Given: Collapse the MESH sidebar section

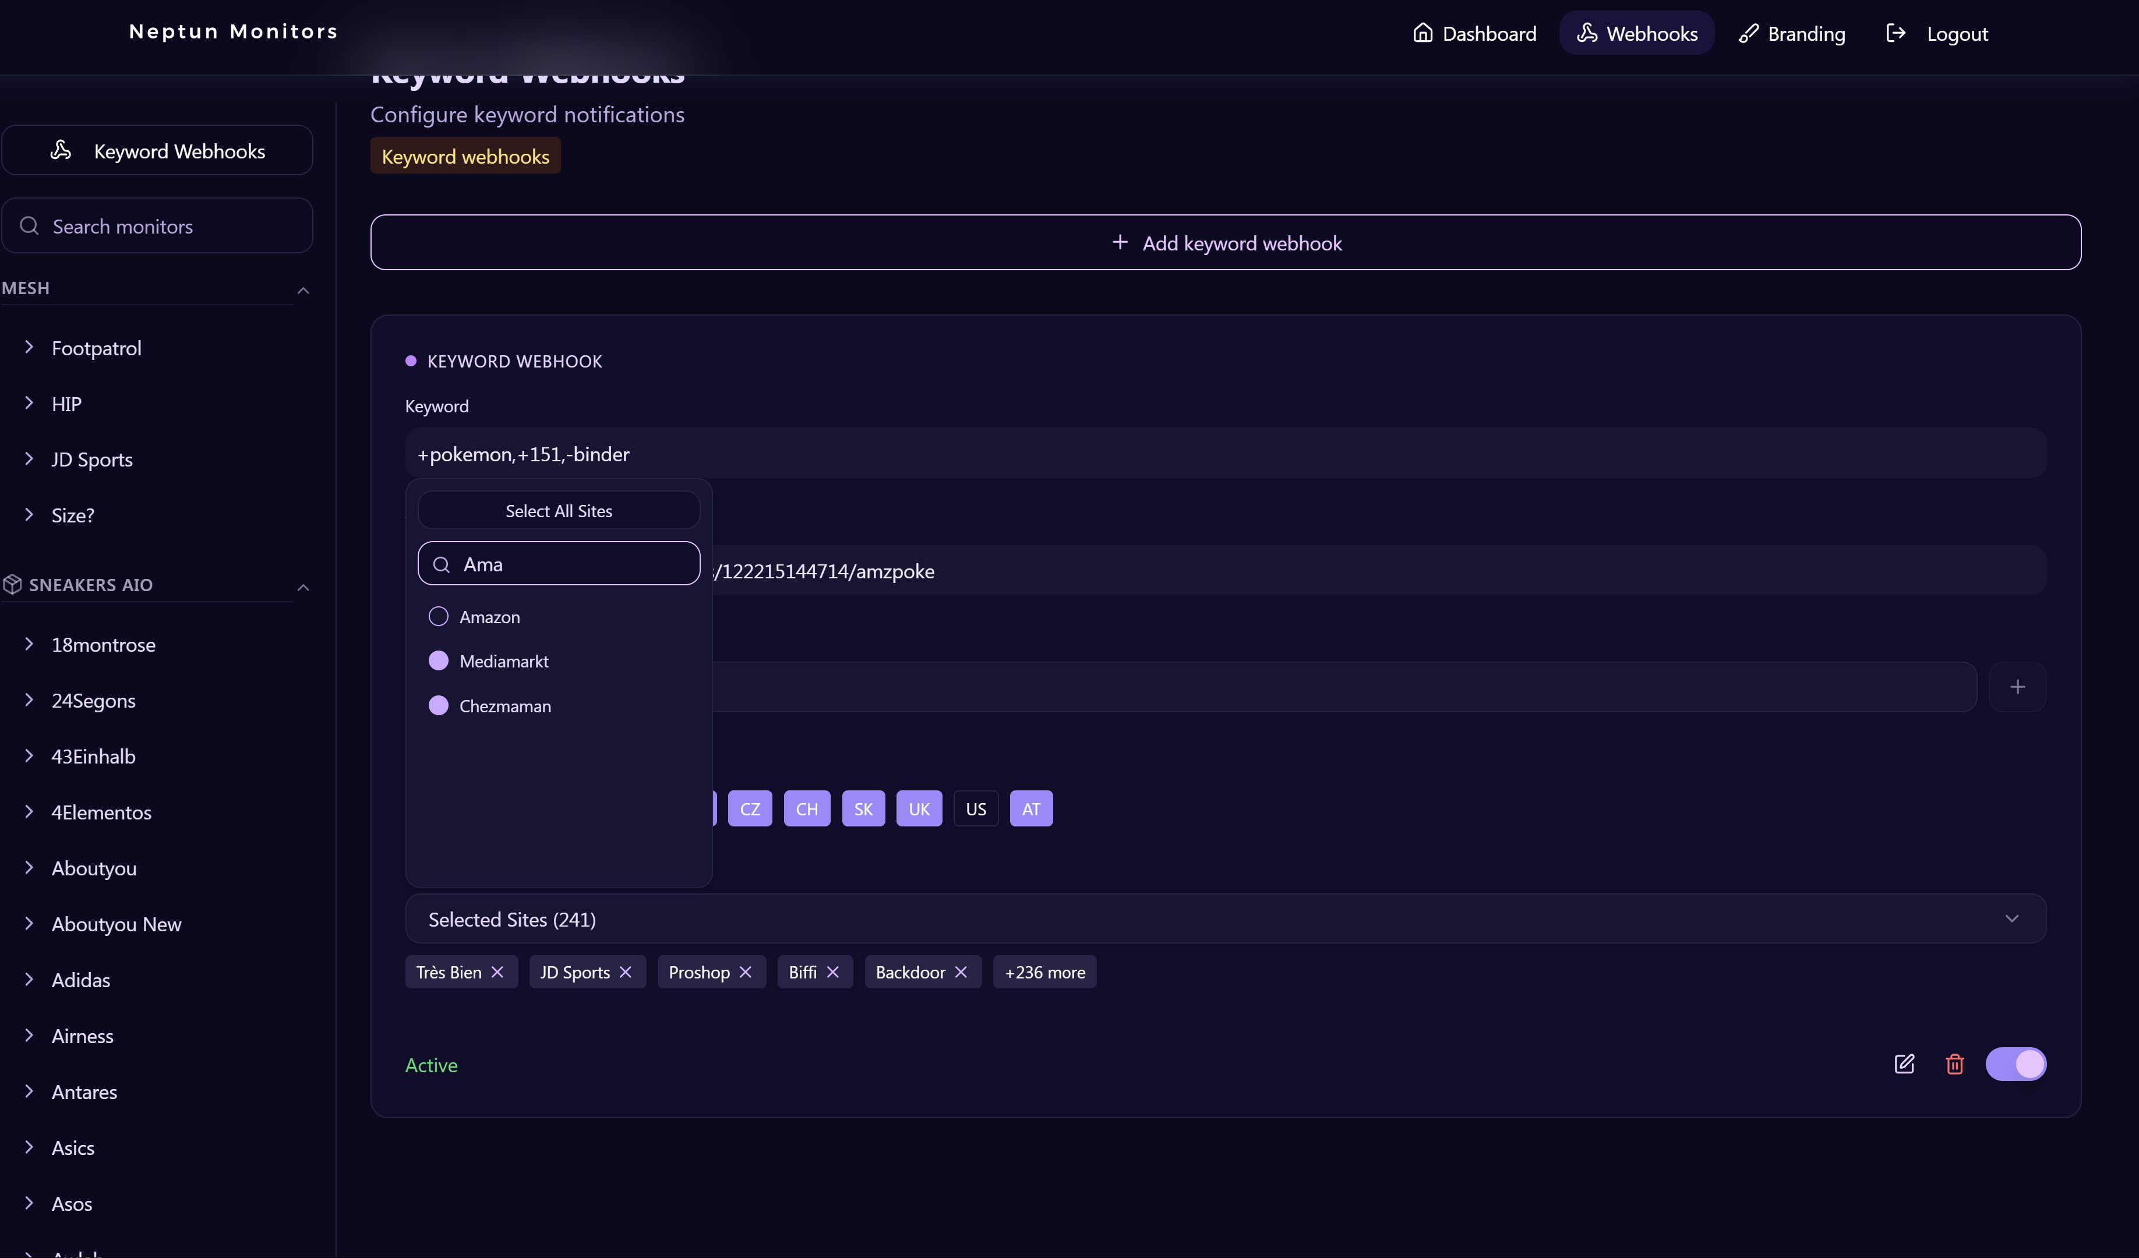Looking at the screenshot, I should click(x=303, y=290).
